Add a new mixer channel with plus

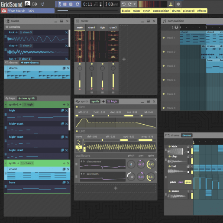[124, 59]
